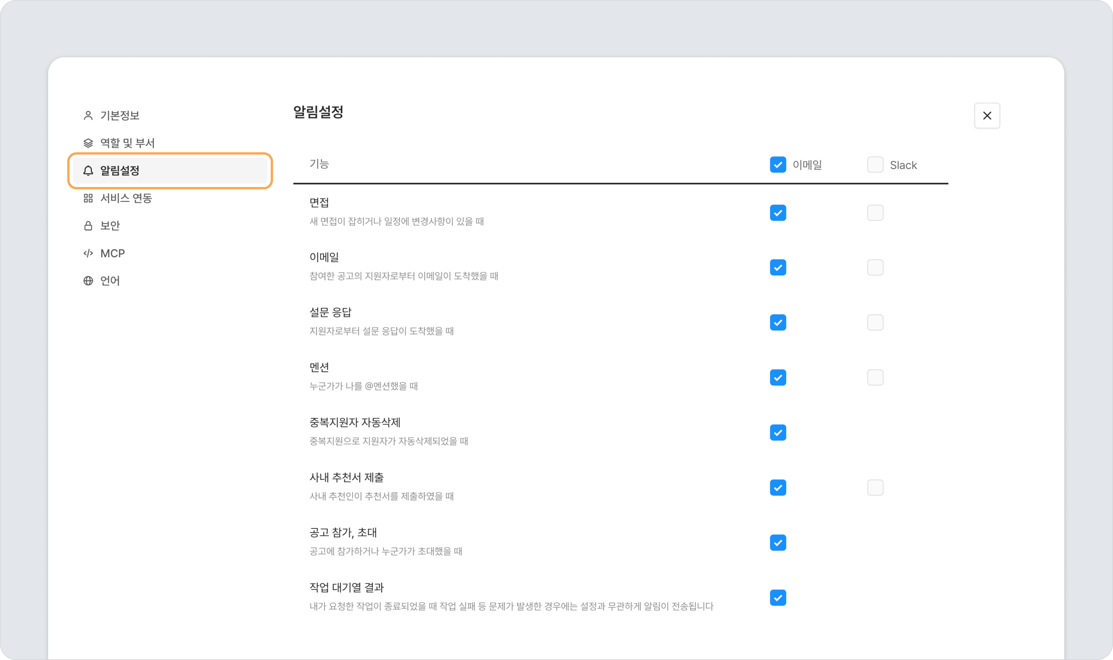Image resolution: width=1113 pixels, height=660 pixels.
Task: Enable the header Slack select-all checkbox
Action: [875, 165]
